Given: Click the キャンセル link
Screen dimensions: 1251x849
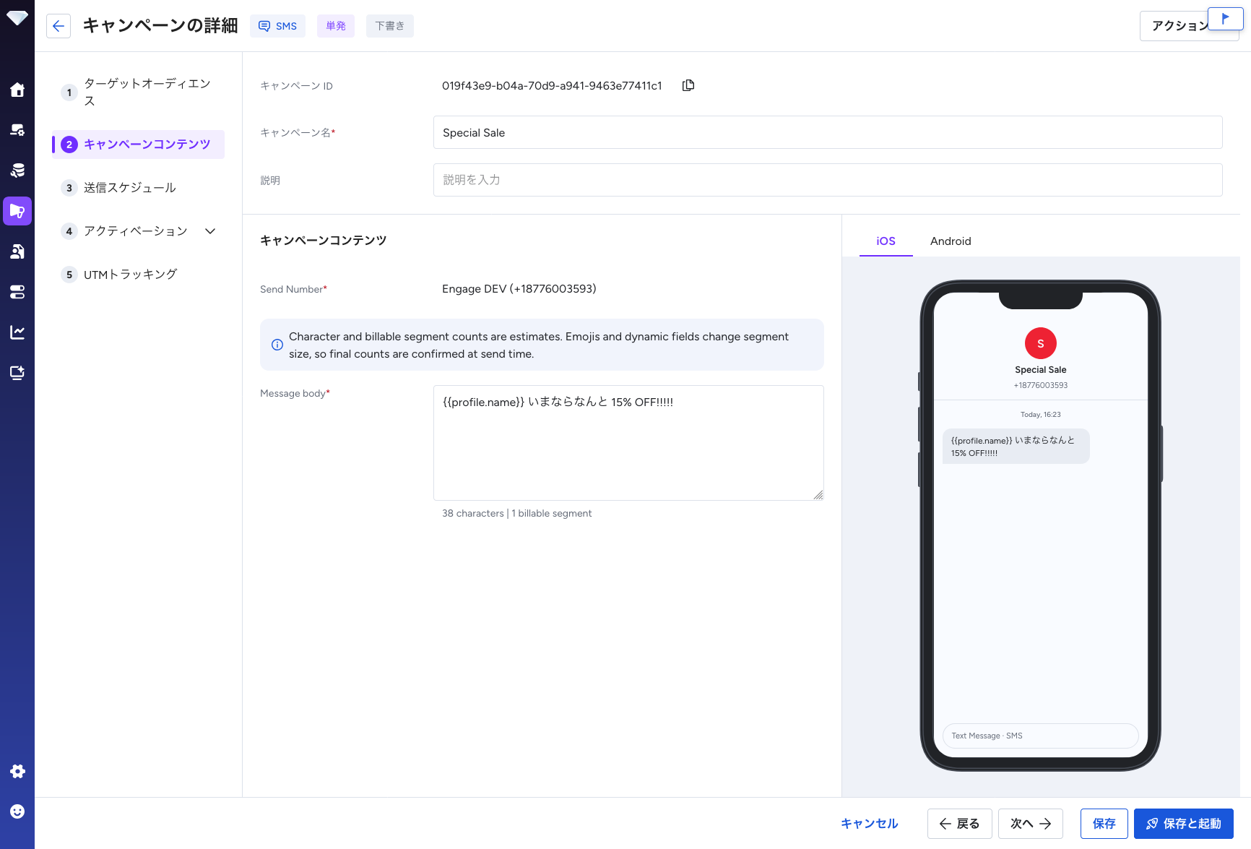Looking at the screenshot, I should [870, 824].
